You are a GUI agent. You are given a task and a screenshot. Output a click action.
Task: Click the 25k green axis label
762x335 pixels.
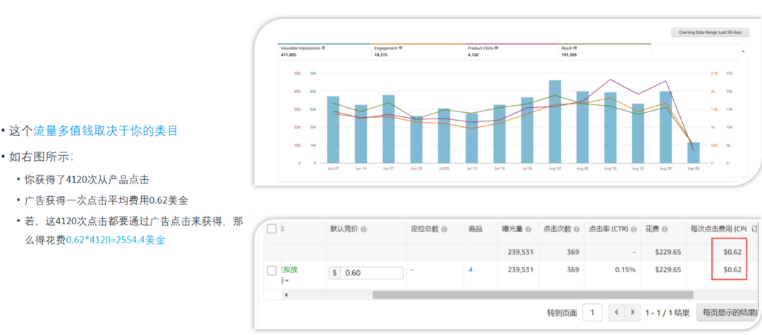point(729,73)
